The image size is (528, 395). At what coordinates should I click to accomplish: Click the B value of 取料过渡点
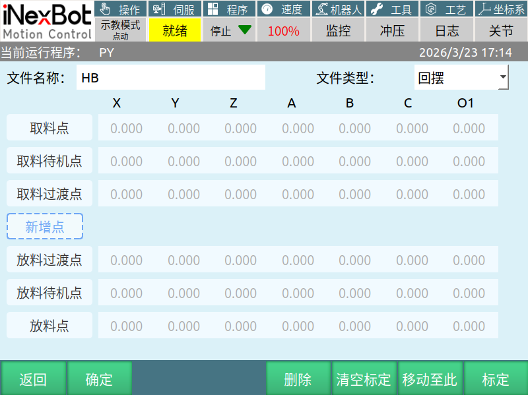355,194
